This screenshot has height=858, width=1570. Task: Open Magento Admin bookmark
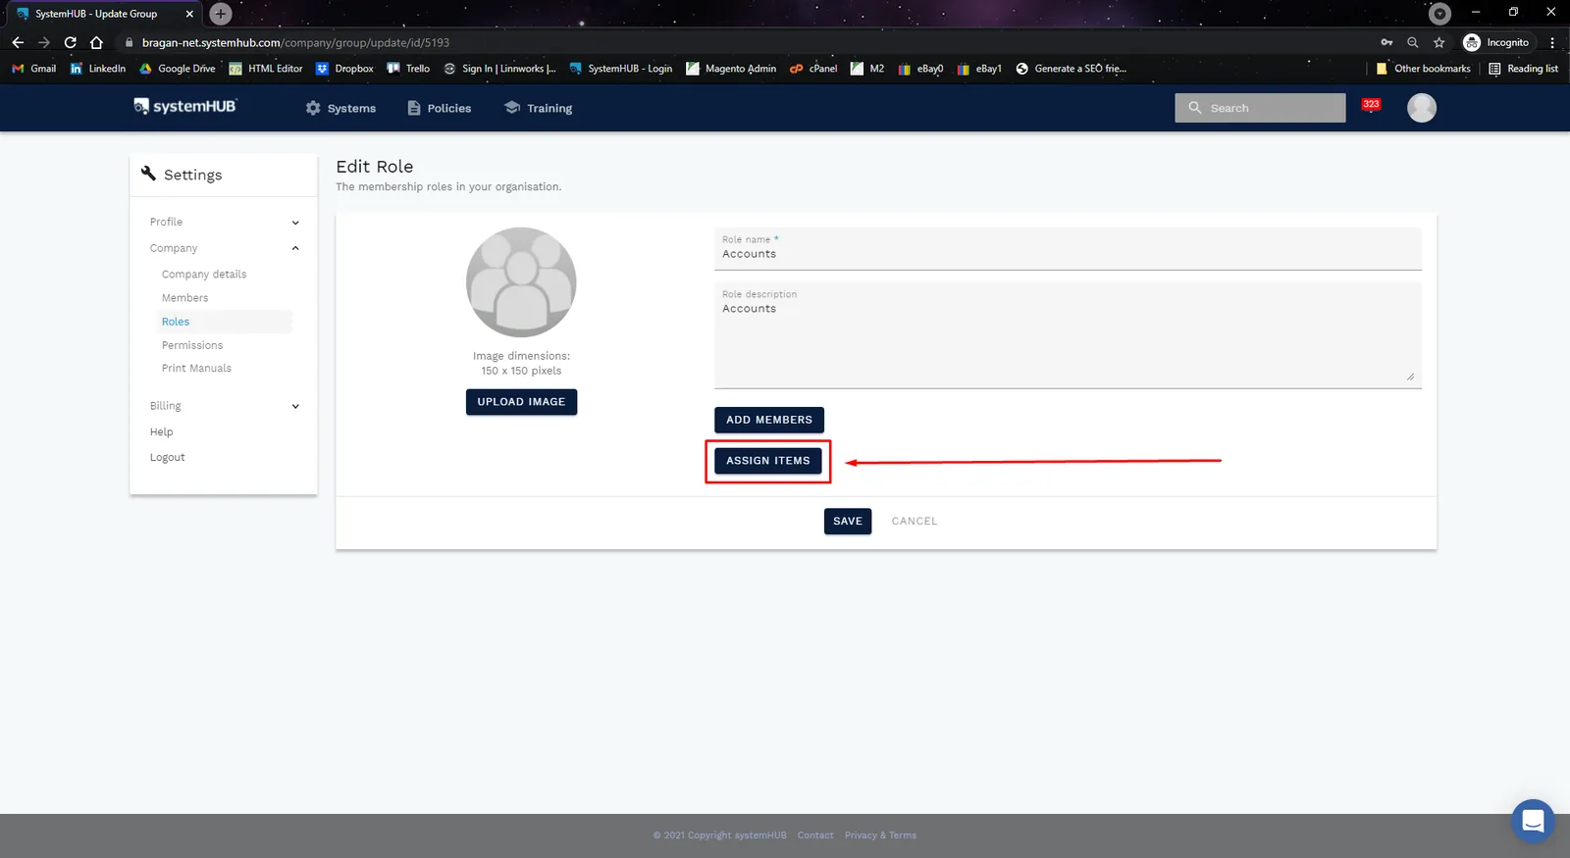pyautogui.click(x=731, y=69)
